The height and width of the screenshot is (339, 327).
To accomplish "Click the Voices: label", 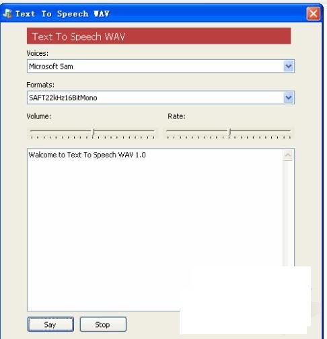I will pos(38,53).
